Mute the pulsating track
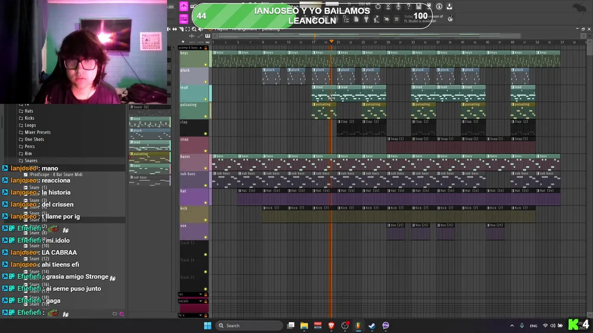 (205, 117)
